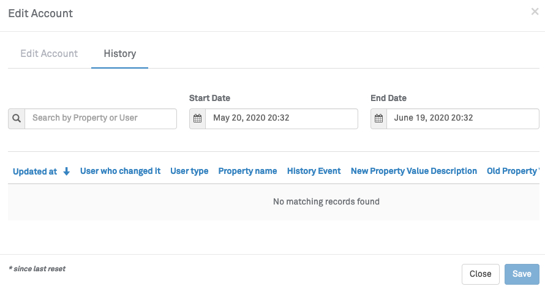Viewport: 545px width, 289px height.
Task: Sort by New Property Value Description
Action: coord(413,171)
